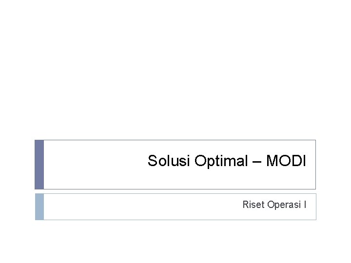This screenshot has width=351, height=263.
Task: Click the Roman numeral "I" in the subtitle
Action: [x=305, y=205]
